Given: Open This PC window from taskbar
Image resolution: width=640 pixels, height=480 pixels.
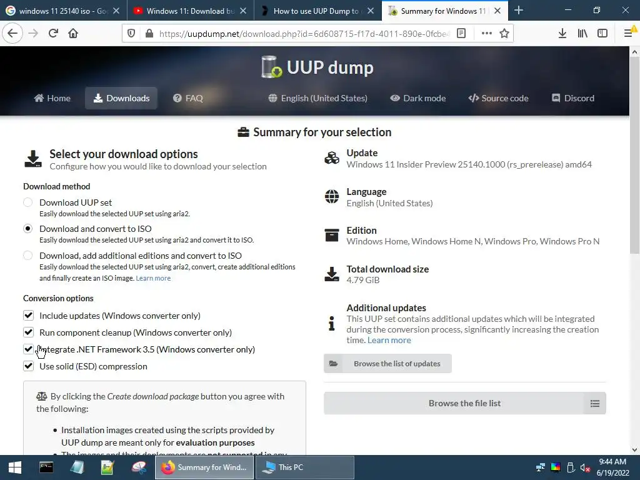Looking at the screenshot, I should [305, 467].
